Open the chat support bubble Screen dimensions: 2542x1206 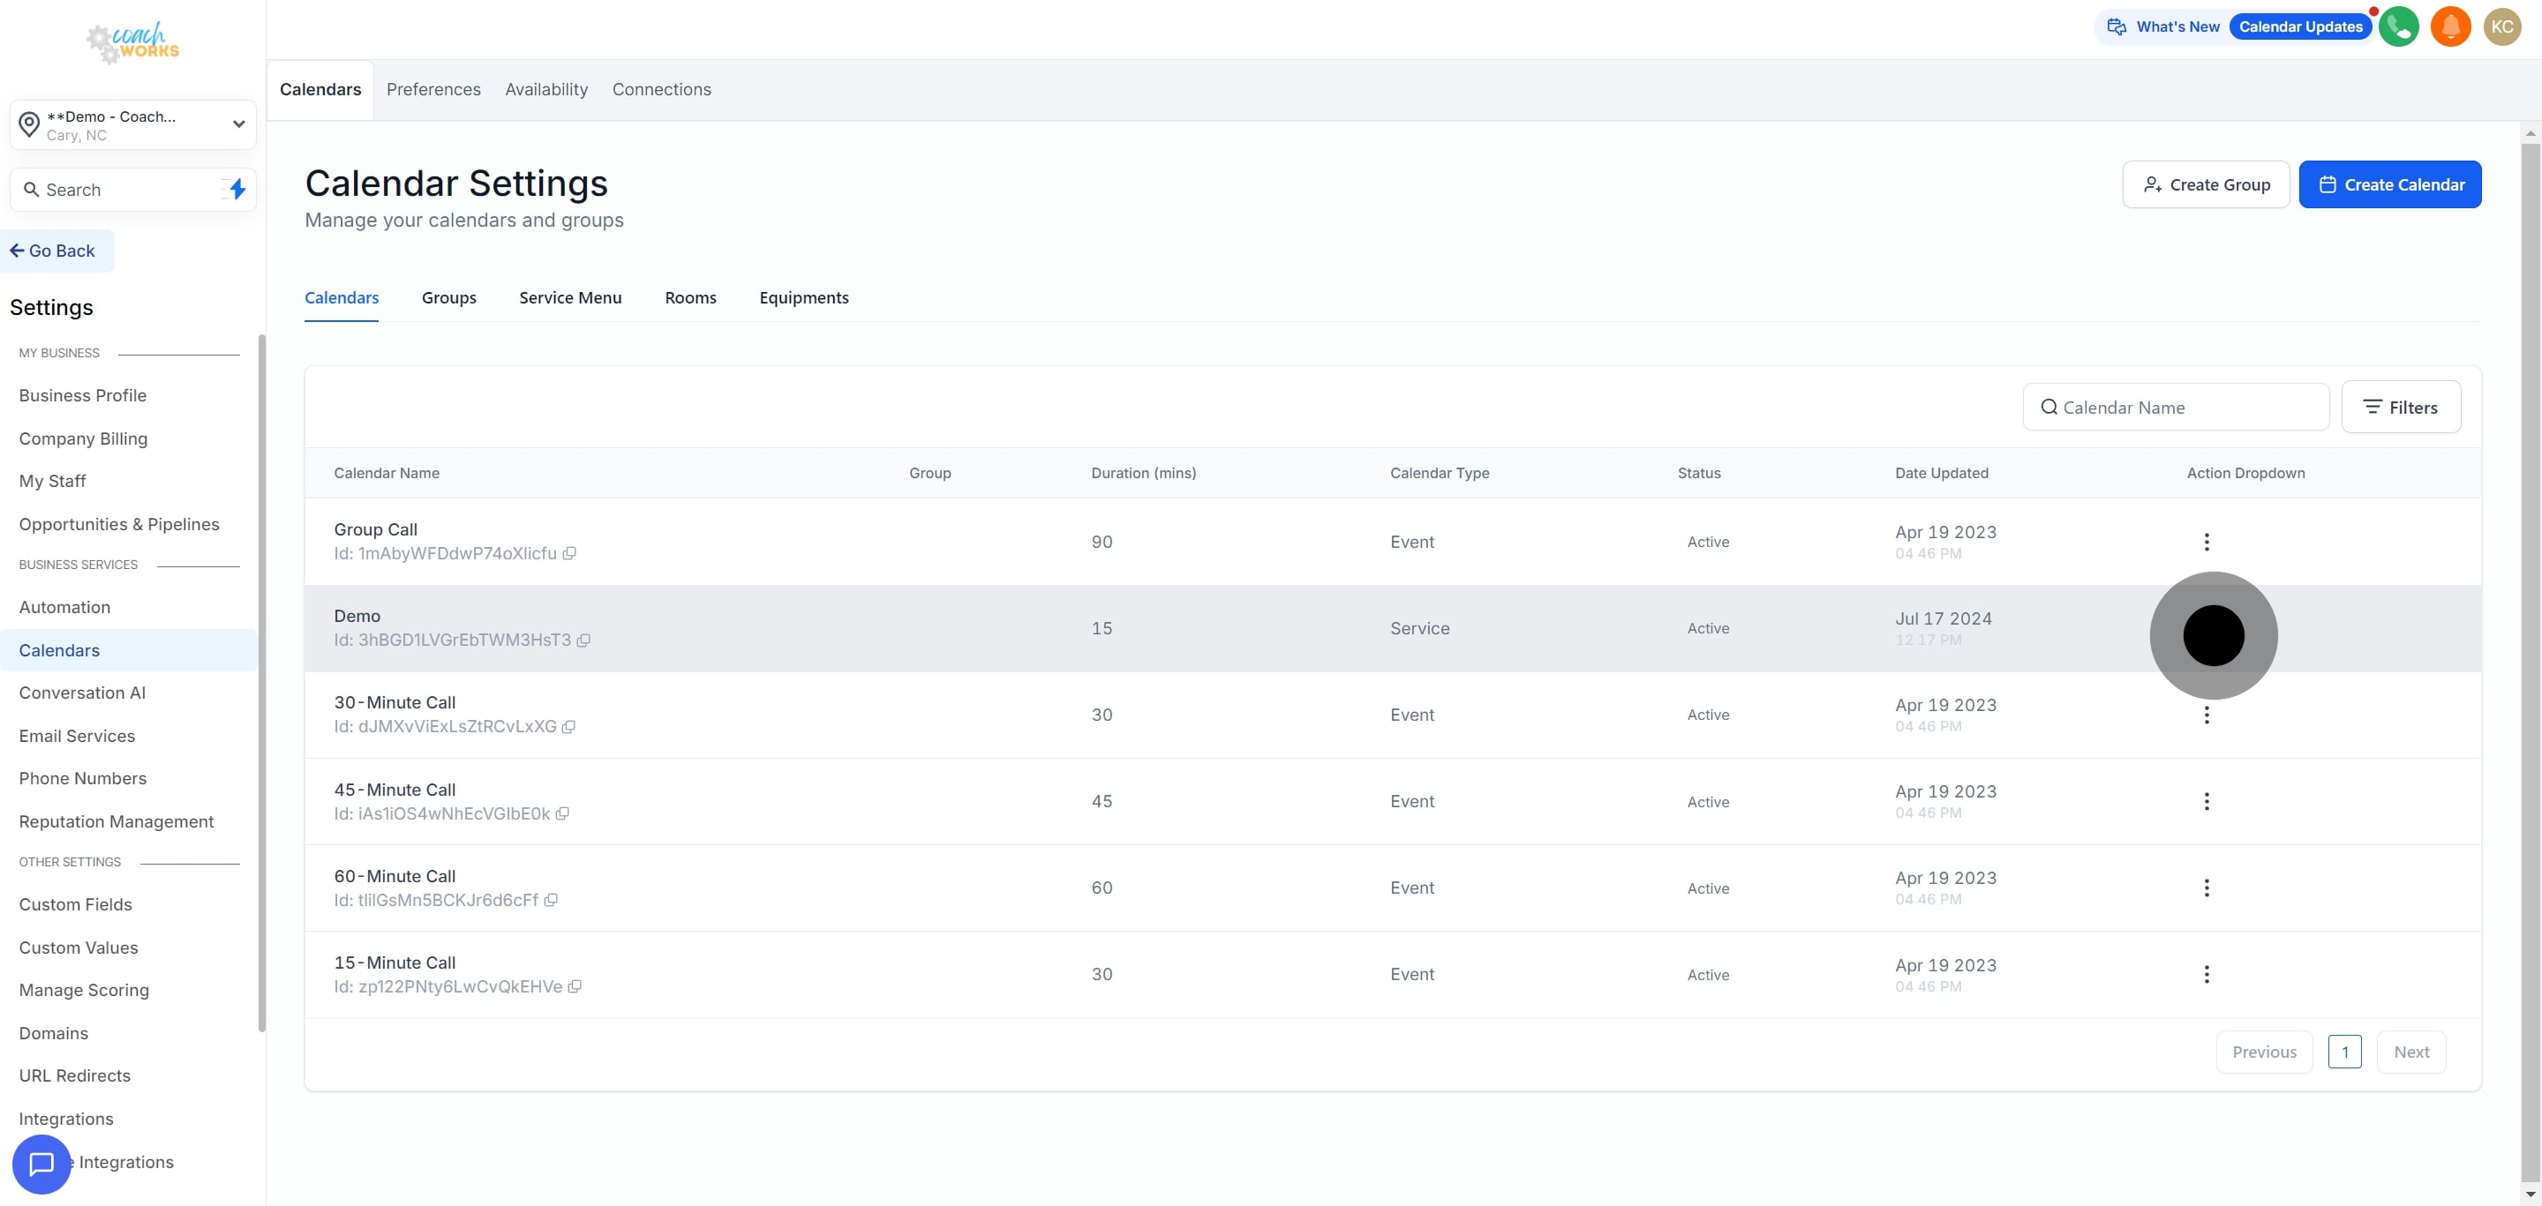click(x=41, y=1164)
